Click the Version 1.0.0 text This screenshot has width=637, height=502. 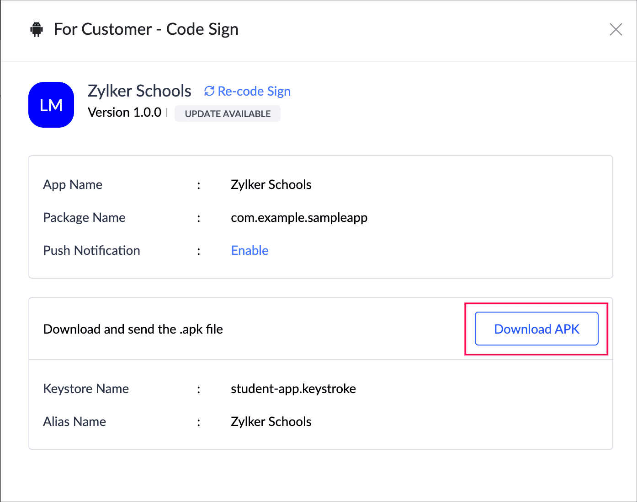coord(124,112)
